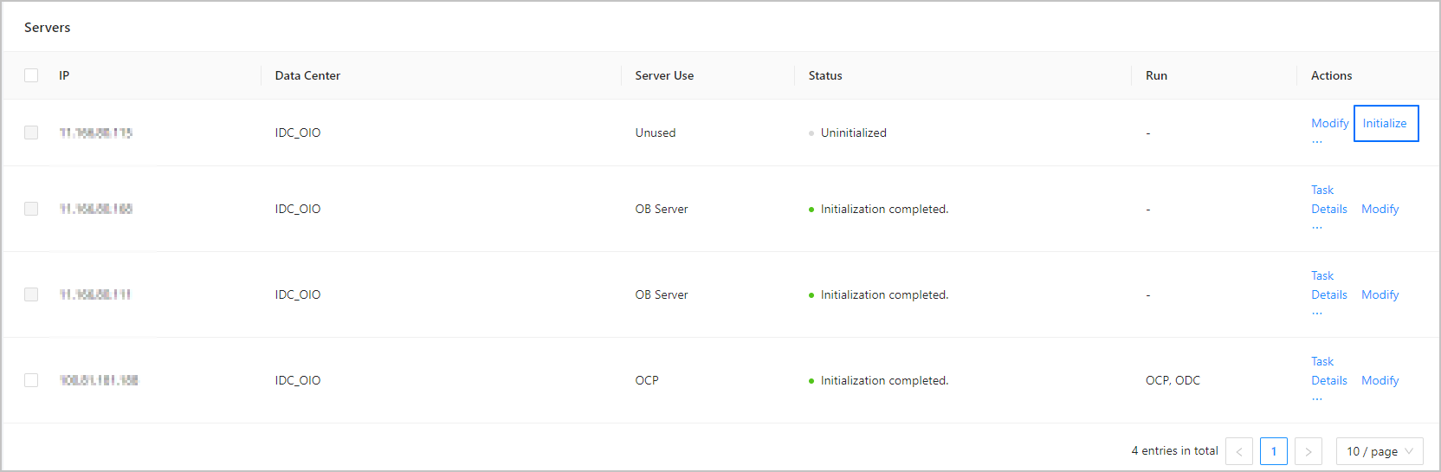Open more actions ellipsis for the Uninitialized server
This screenshot has height=472, width=1441.
(1316, 141)
